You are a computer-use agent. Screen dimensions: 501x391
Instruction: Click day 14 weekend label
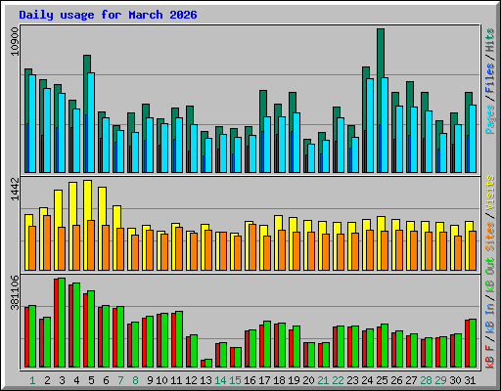220,380
